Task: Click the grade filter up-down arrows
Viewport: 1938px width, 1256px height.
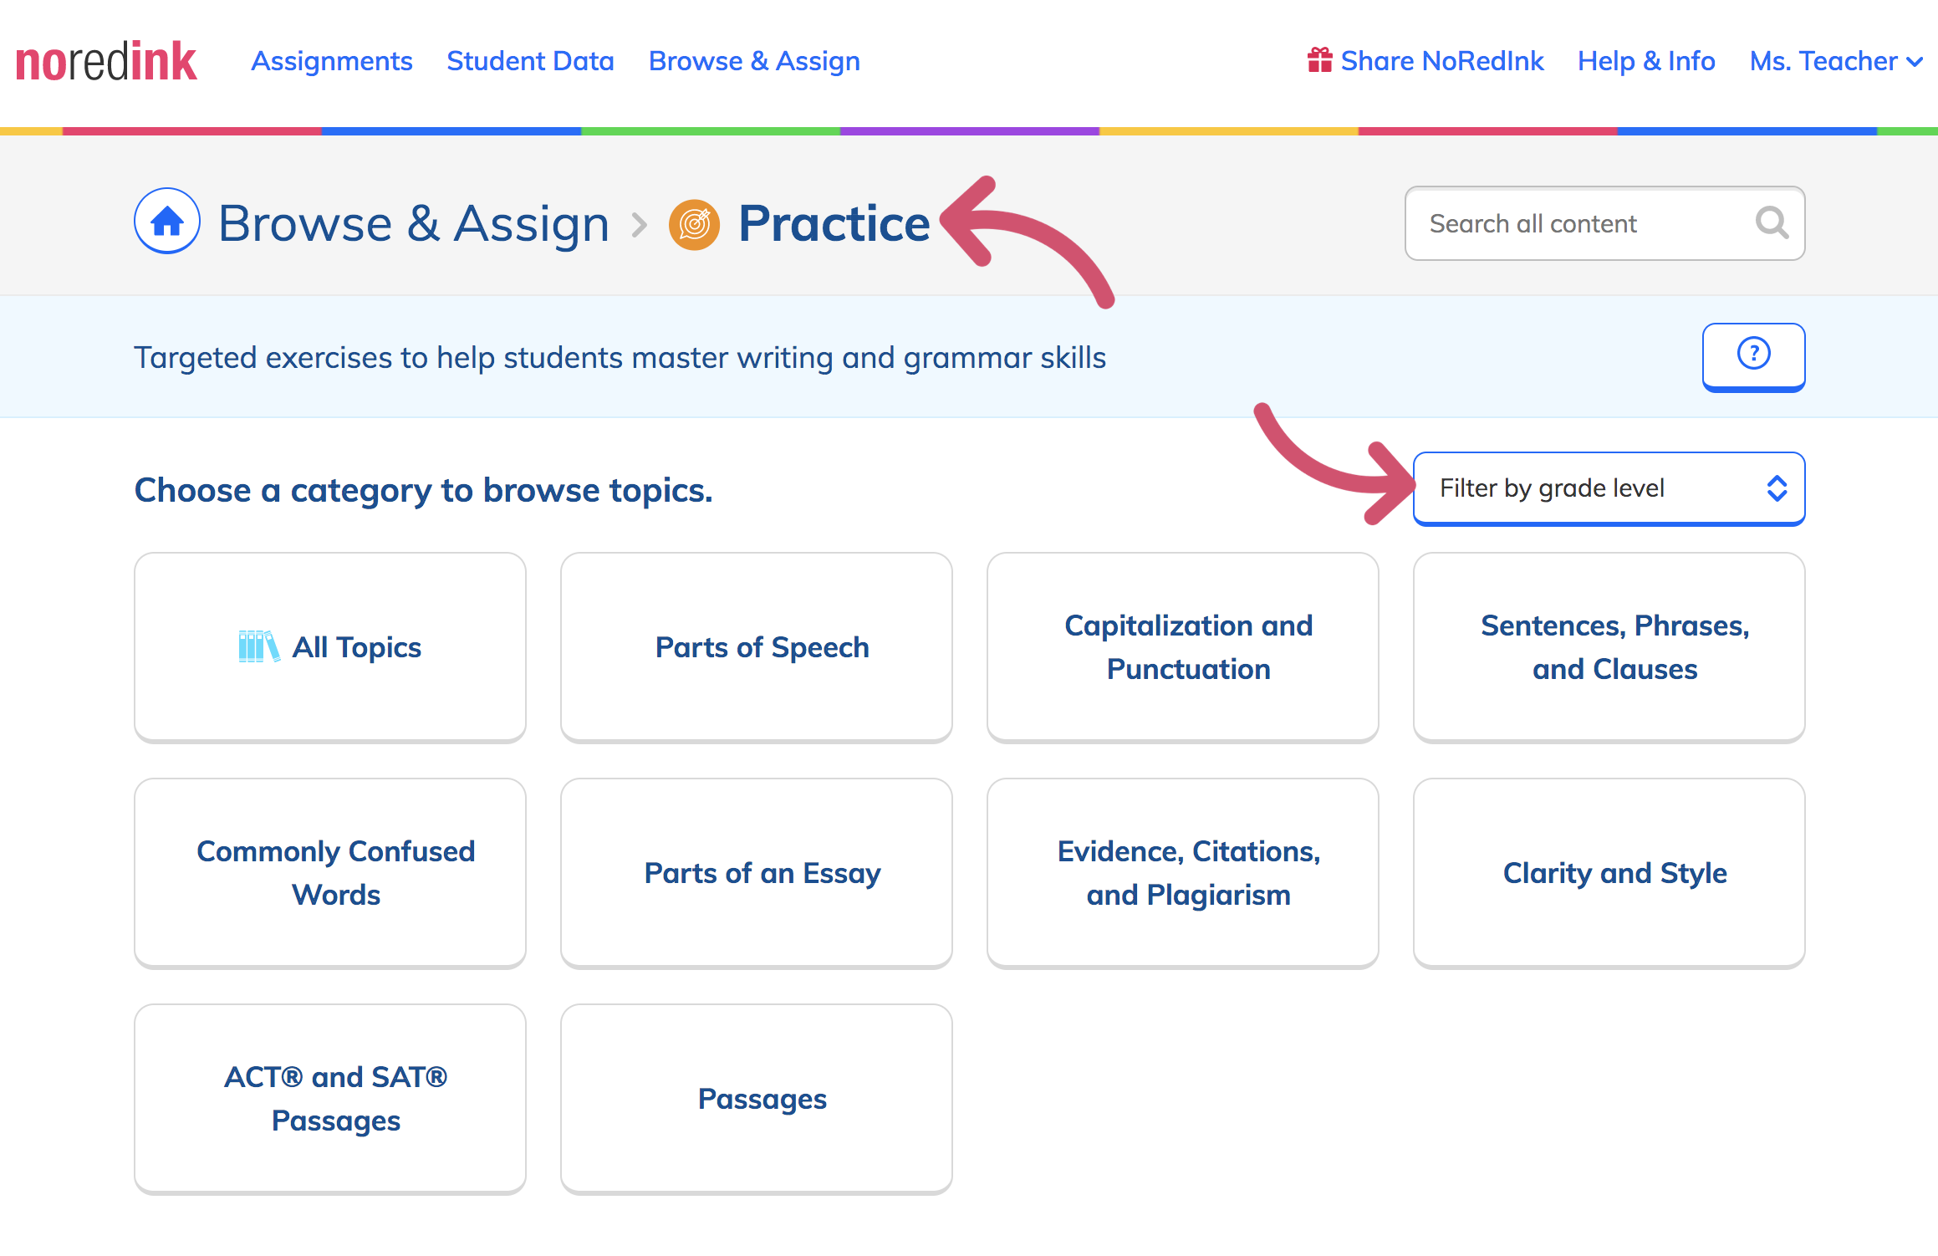Action: [x=1777, y=488]
